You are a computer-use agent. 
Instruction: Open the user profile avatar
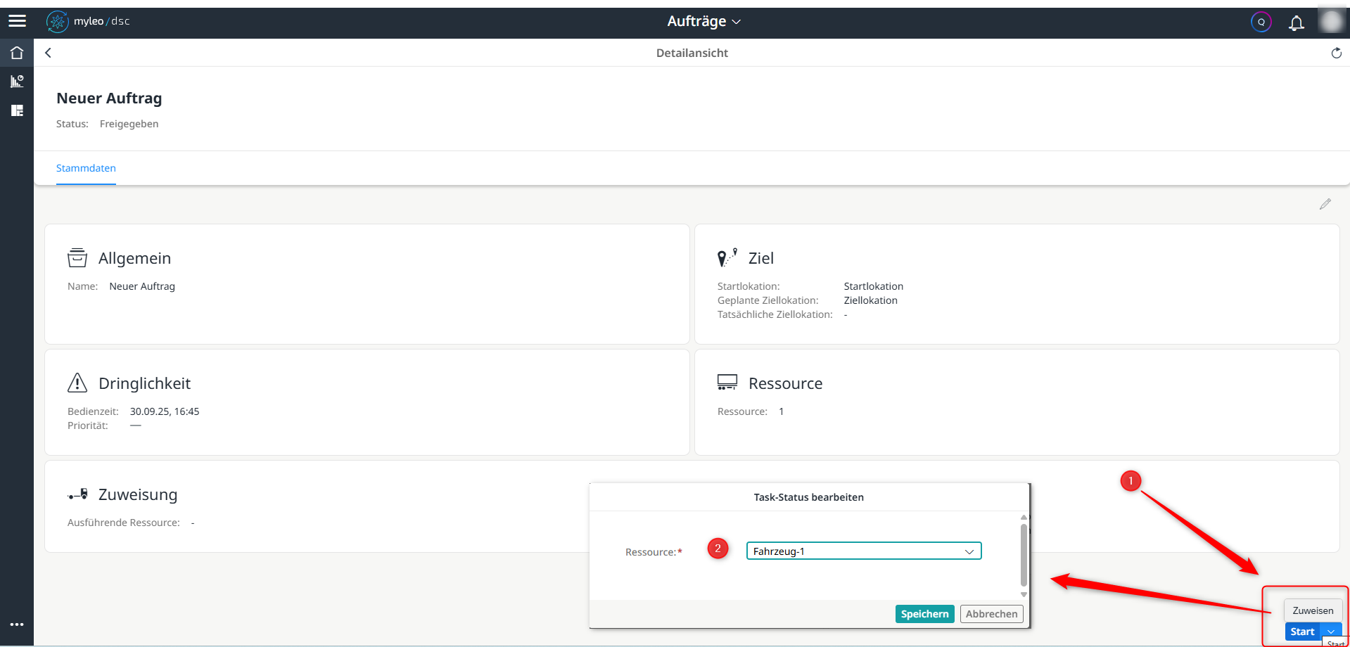(1331, 21)
